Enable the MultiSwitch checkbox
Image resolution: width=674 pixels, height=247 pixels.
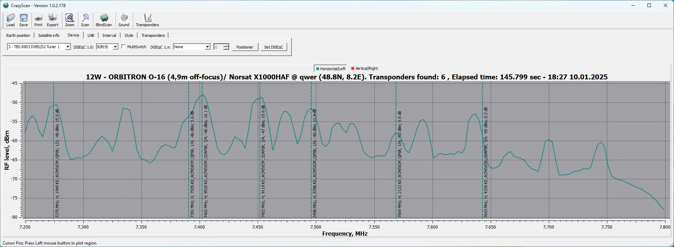pos(123,47)
